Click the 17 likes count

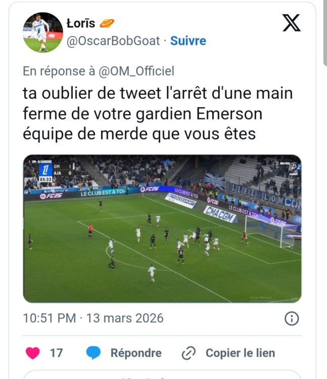(x=56, y=353)
